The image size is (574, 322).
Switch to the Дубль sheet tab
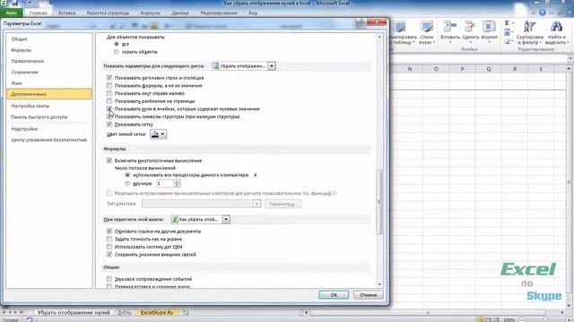tap(125, 312)
